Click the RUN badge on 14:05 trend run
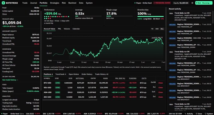The image size is (214, 115). click(x=171, y=13)
